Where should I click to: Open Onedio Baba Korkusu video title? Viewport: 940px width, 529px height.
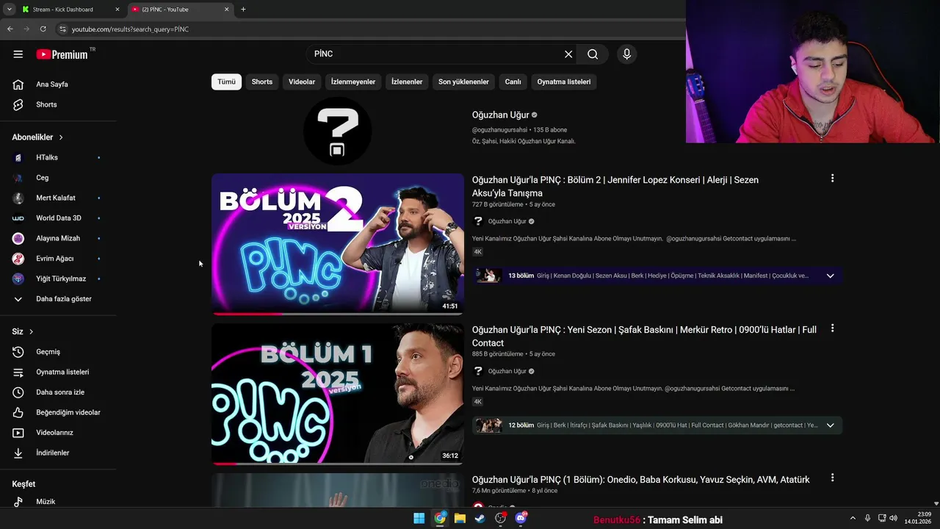tap(641, 480)
